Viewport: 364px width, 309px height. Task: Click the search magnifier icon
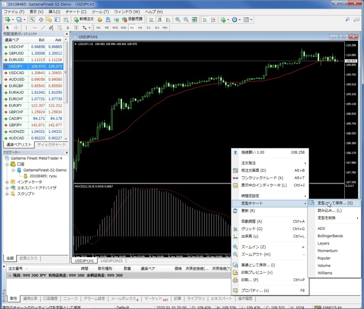[x=348, y=20]
